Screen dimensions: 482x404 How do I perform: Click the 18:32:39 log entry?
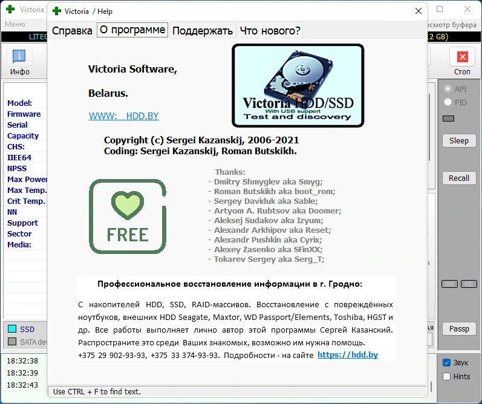click(22, 373)
